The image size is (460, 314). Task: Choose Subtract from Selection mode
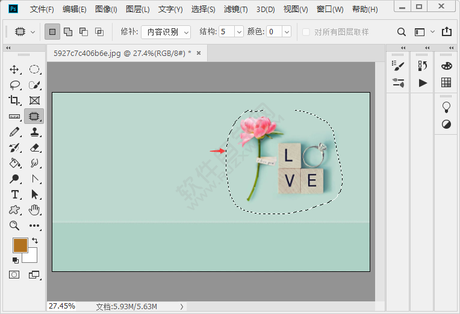pos(84,32)
